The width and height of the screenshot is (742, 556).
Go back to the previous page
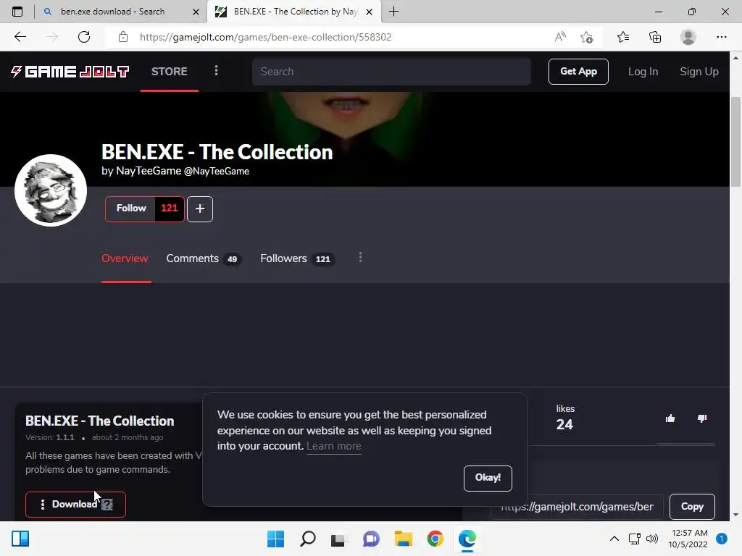click(x=20, y=37)
